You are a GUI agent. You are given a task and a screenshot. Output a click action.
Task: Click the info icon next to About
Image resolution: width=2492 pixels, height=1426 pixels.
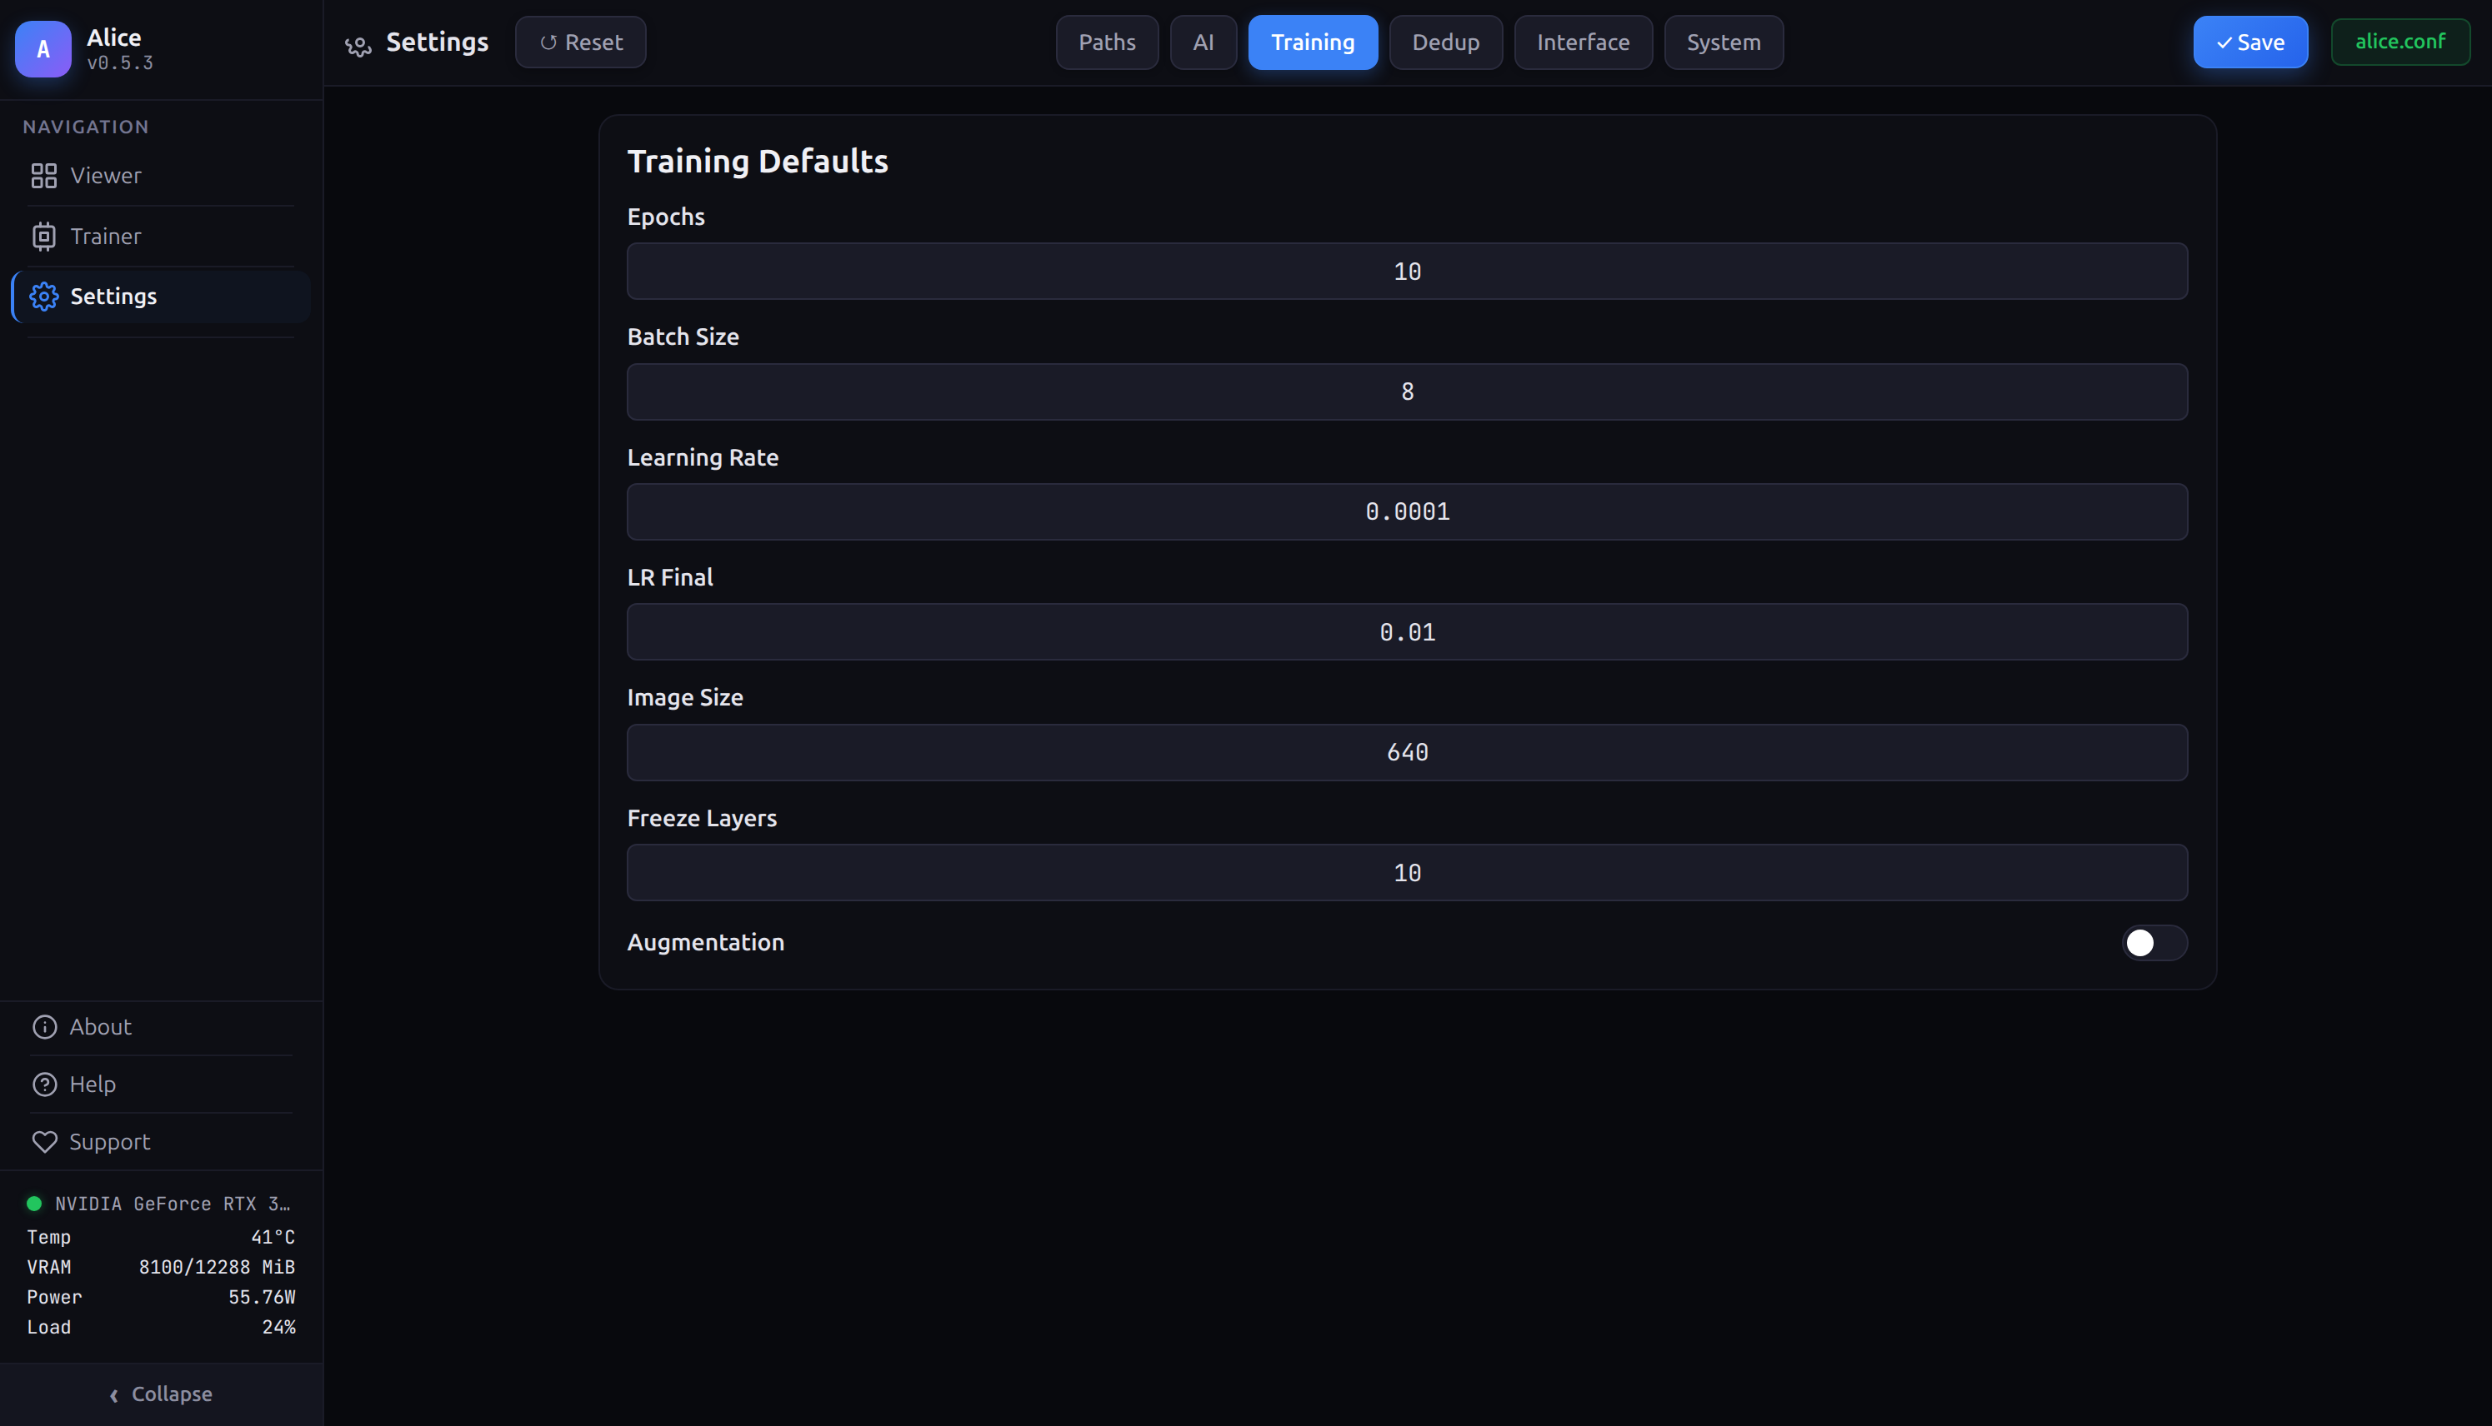45,1026
